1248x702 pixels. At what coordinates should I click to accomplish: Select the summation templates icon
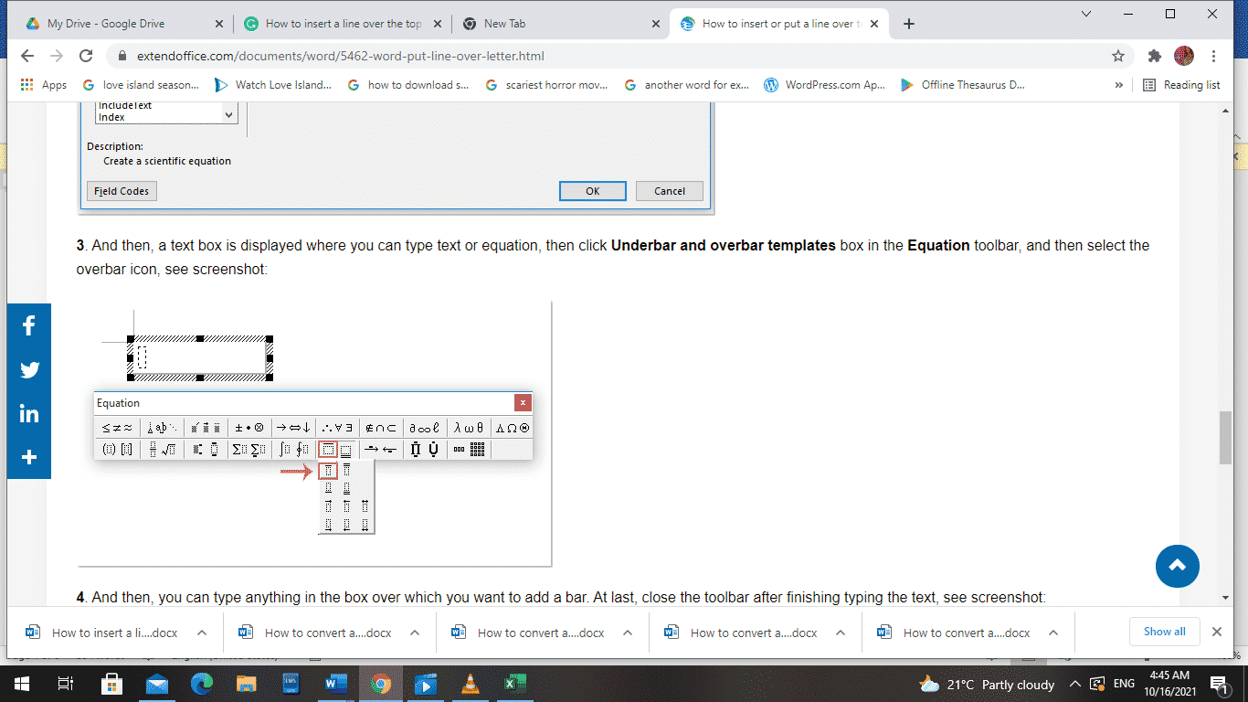[249, 449]
